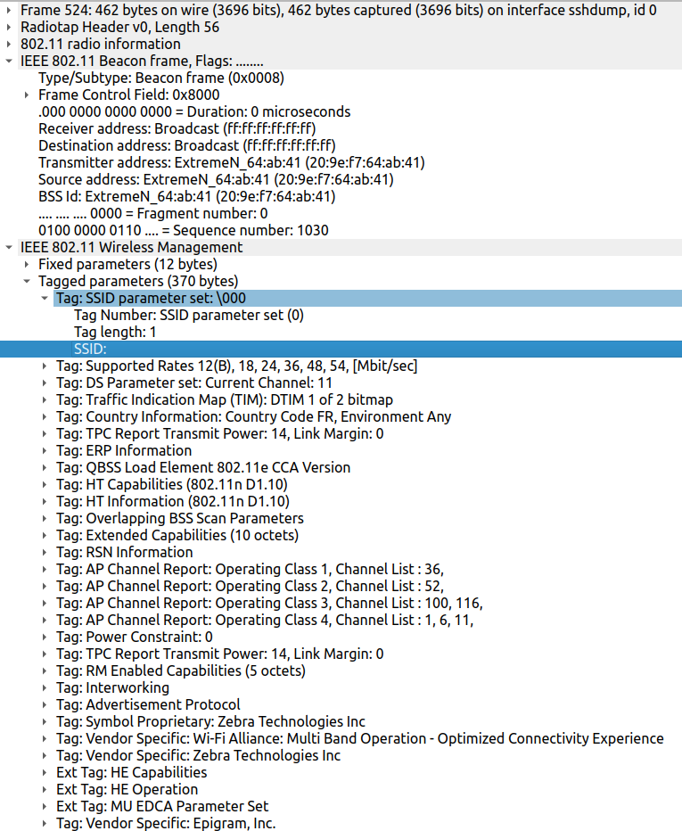682x831 pixels.
Task: Select the BSS Id row
Action: coord(341,197)
